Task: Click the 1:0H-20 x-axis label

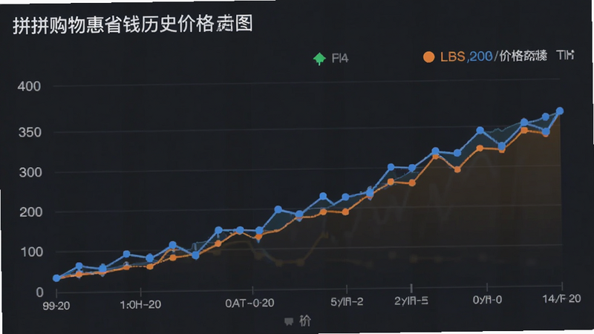Action: coord(140,304)
